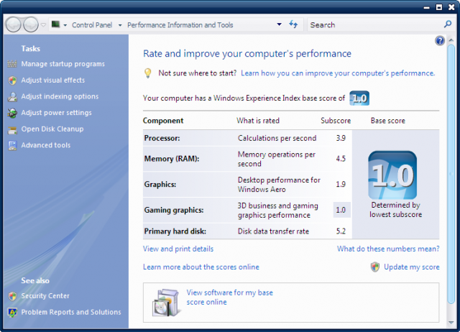460x332 pixels.
Task: Select Performance Information and Tools breadcrumb
Action: pos(180,25)
